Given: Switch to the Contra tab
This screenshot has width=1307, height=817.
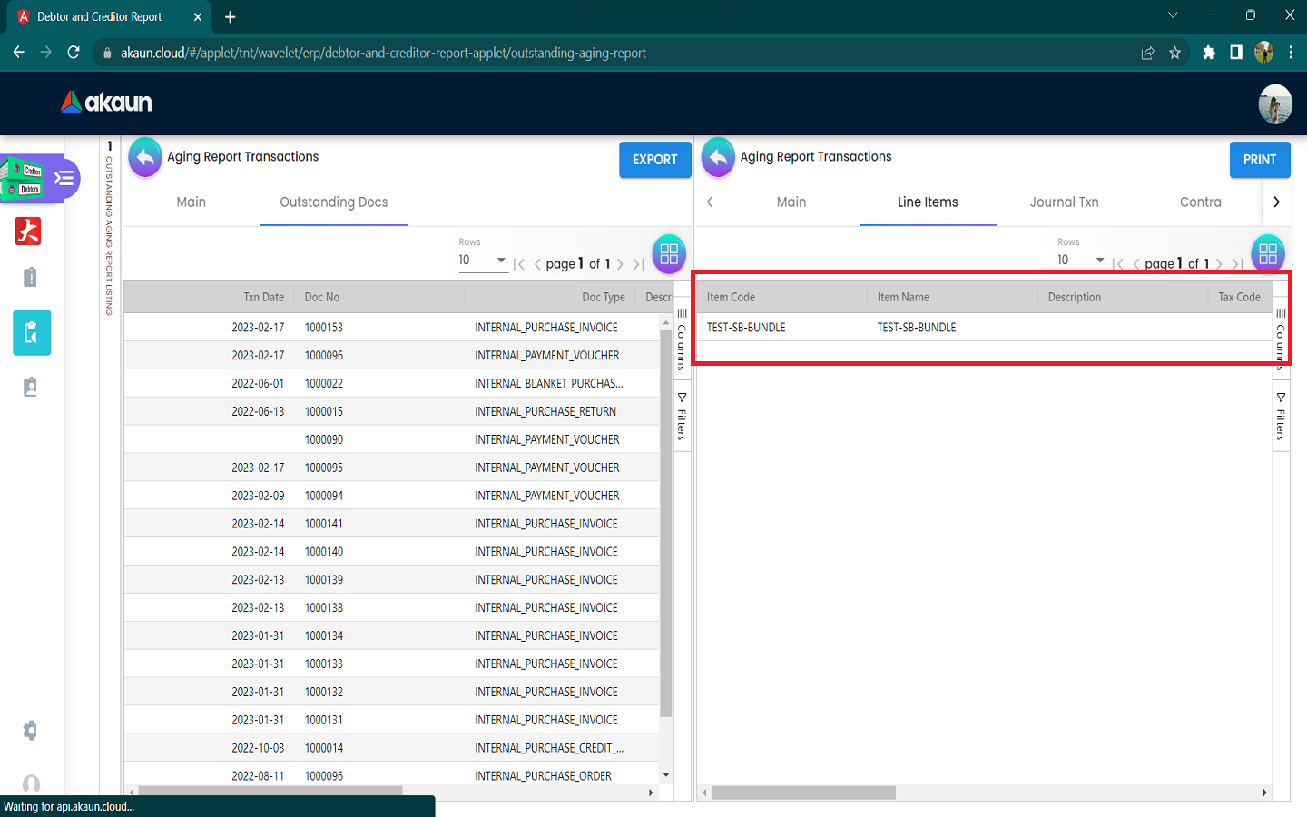Looking at the screenshot, I should (1200, 202).
